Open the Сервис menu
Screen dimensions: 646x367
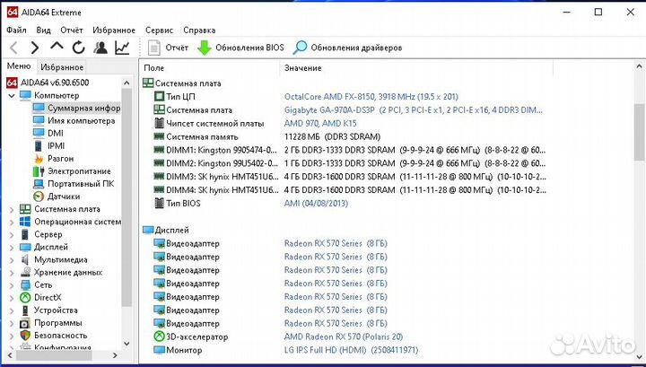coord(159,31)
